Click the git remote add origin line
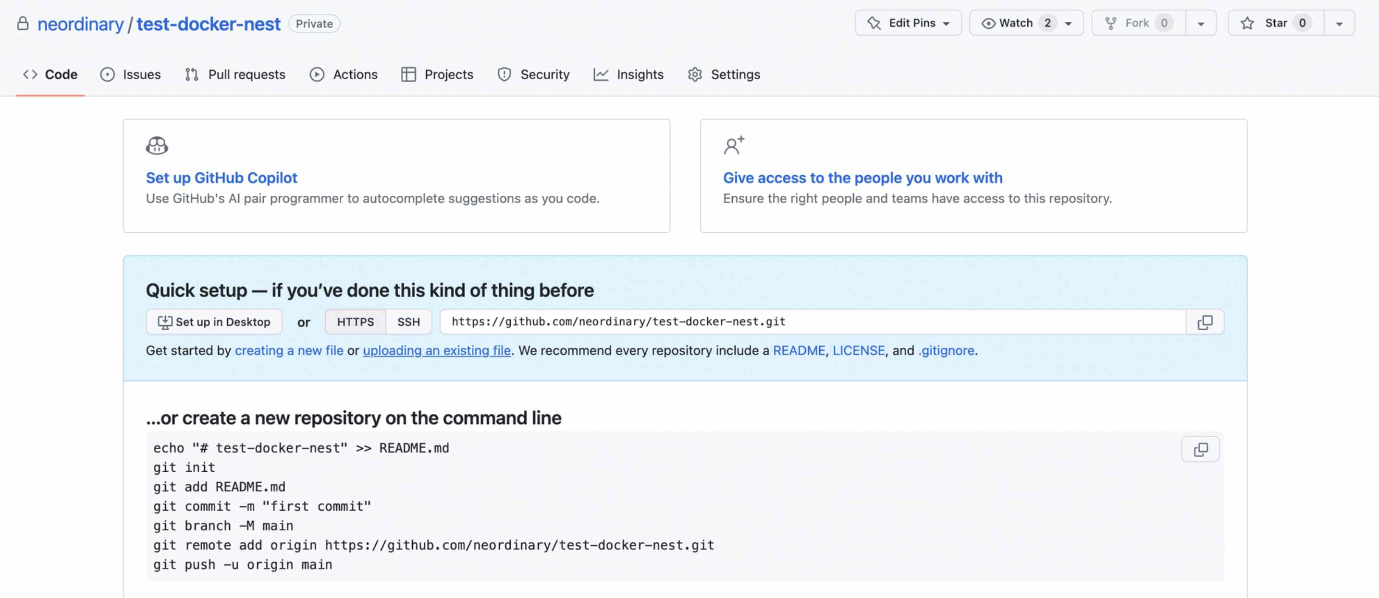1379x598 pixels. pos(433,545)
